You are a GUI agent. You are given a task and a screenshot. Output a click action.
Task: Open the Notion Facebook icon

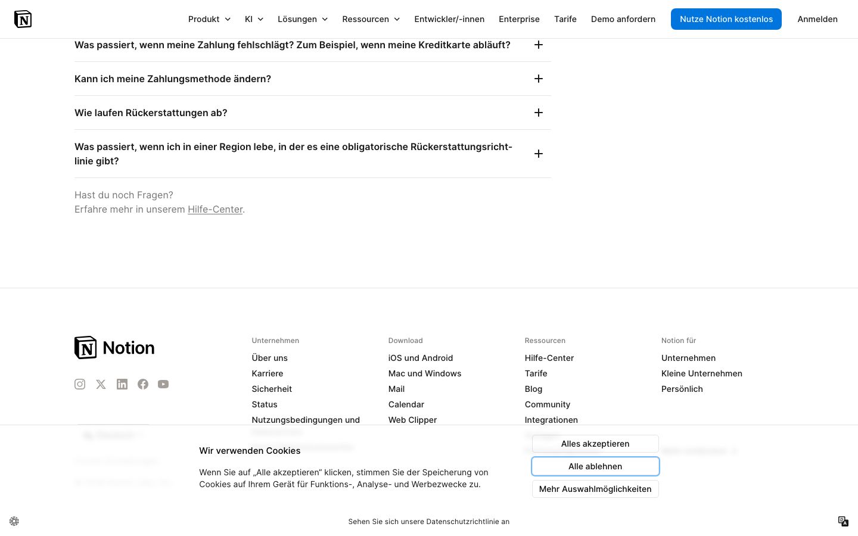tap(143, 384)
